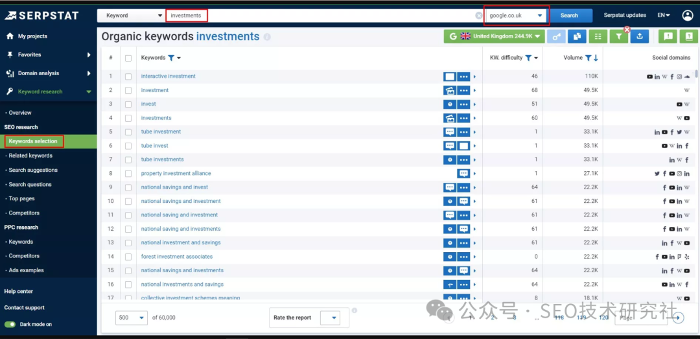
Task: Expand the United Kingdom 244.9K database dropdown
Action: (493, 37)
